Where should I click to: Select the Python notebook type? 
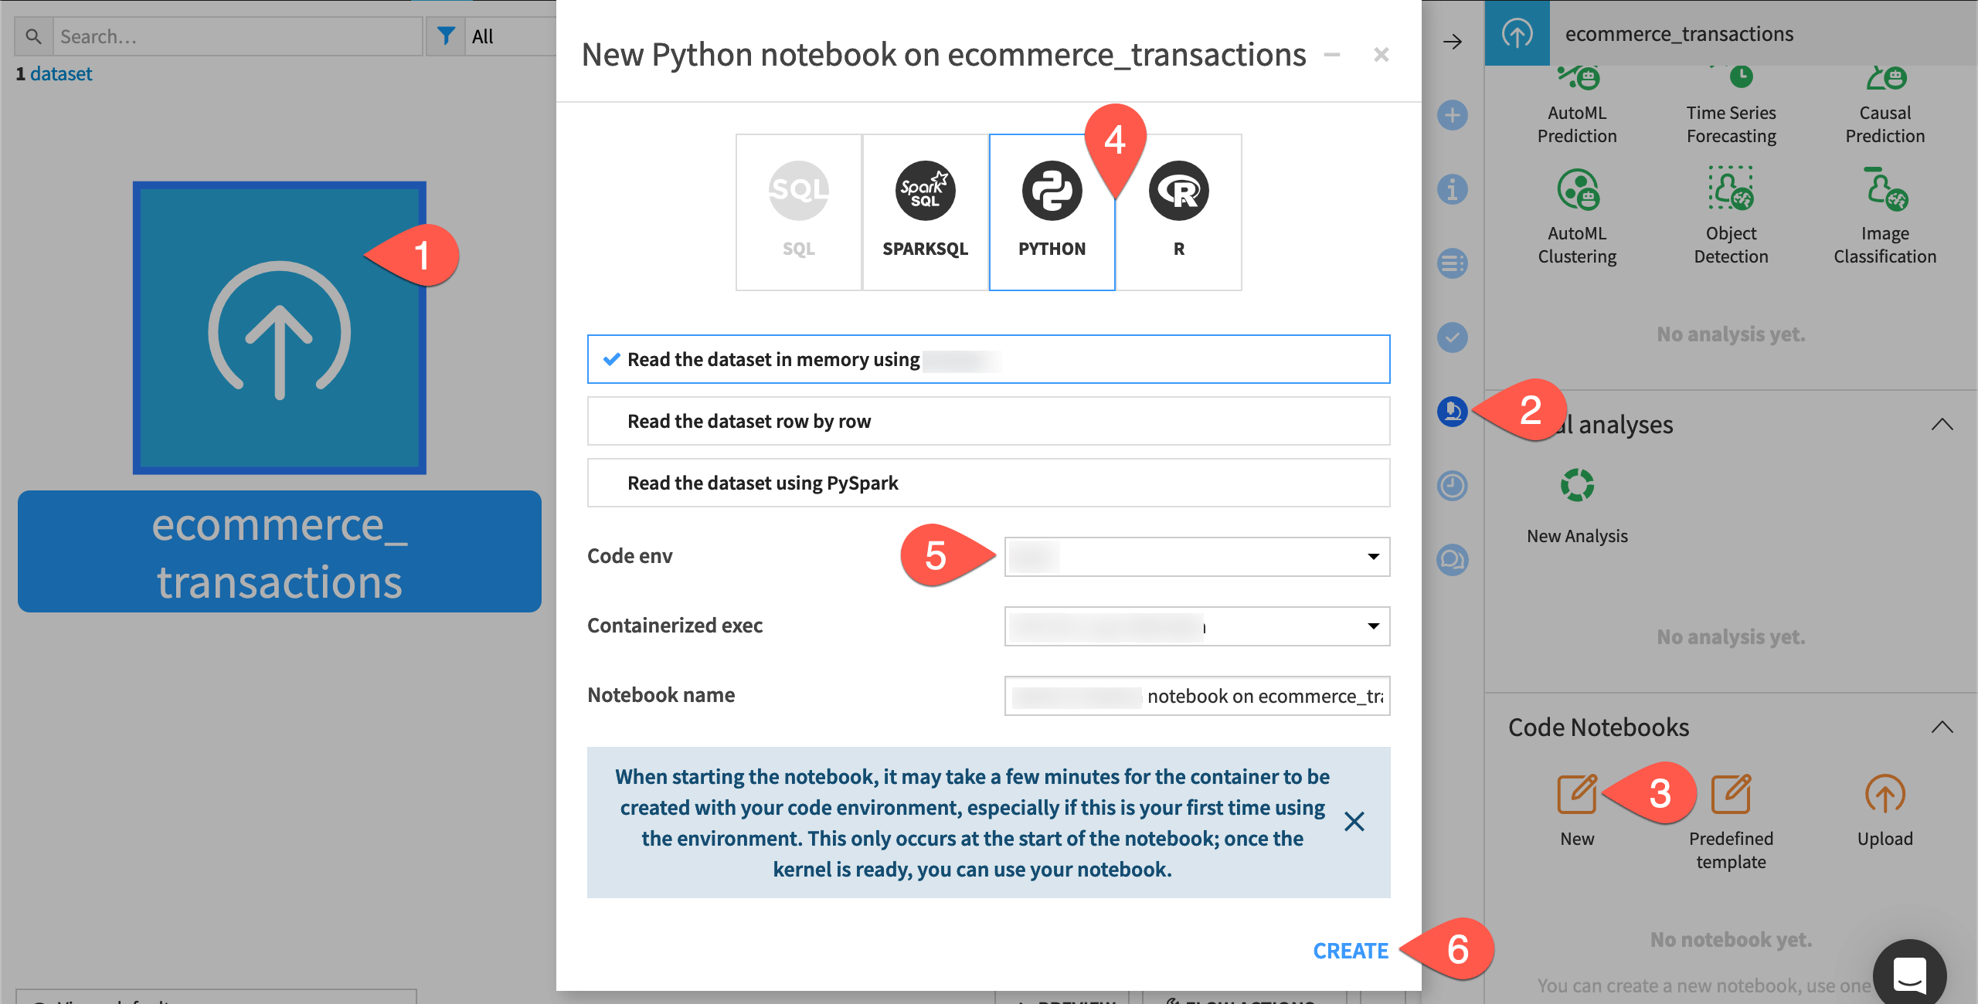[1052, 212]
